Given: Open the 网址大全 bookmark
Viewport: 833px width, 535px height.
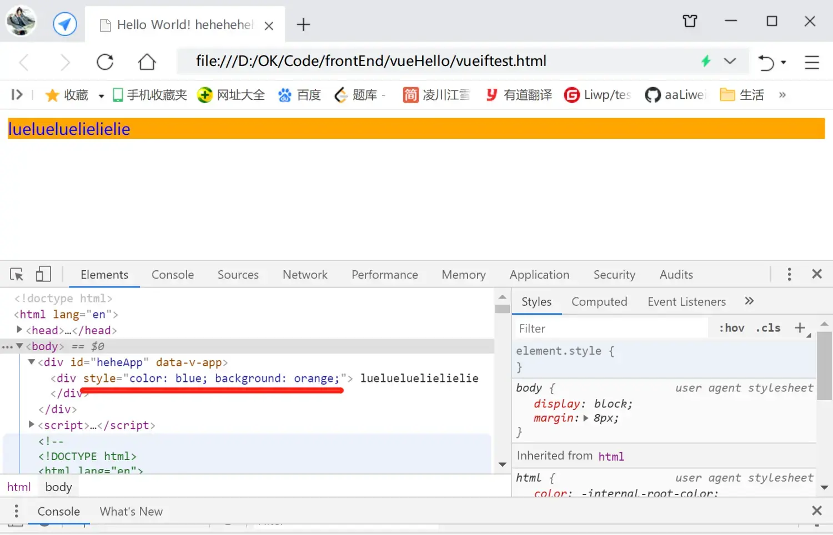Looking at the screenshot, I should (231, 95).
